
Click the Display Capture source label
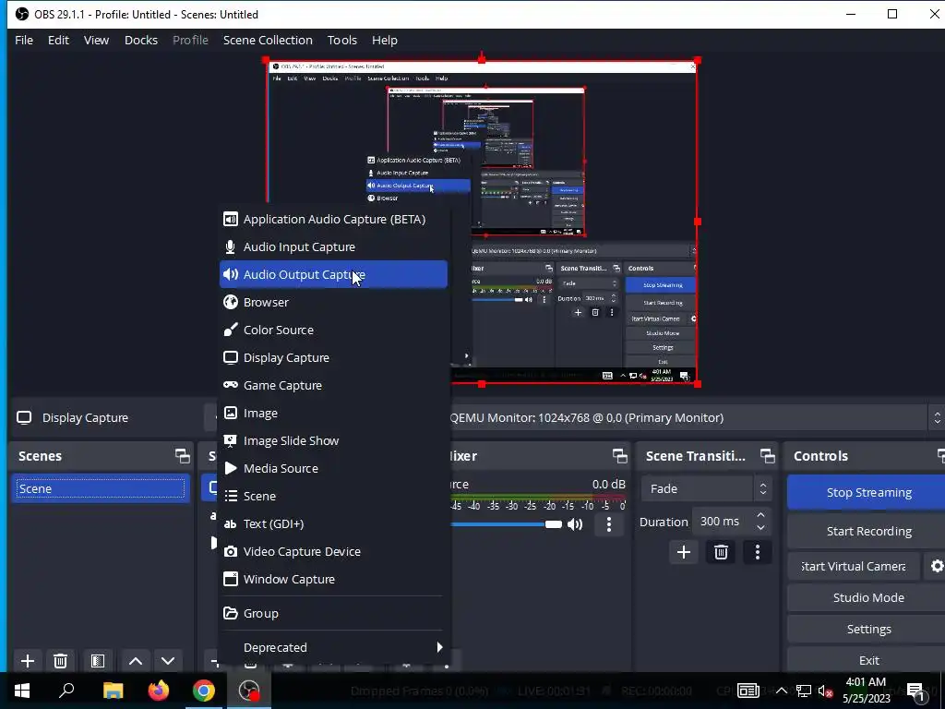(x=85, y=418)
